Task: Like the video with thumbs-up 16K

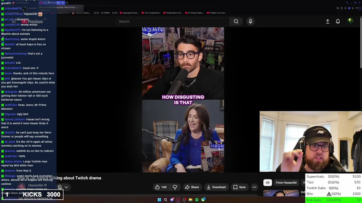Action: click(161, 187)
